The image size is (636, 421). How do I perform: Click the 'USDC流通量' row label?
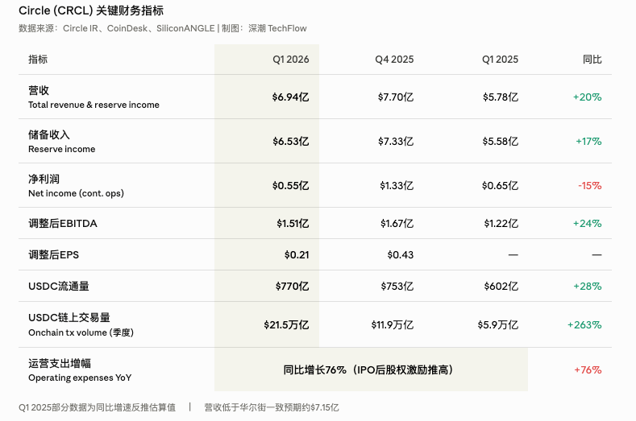[x=59, y=286]
